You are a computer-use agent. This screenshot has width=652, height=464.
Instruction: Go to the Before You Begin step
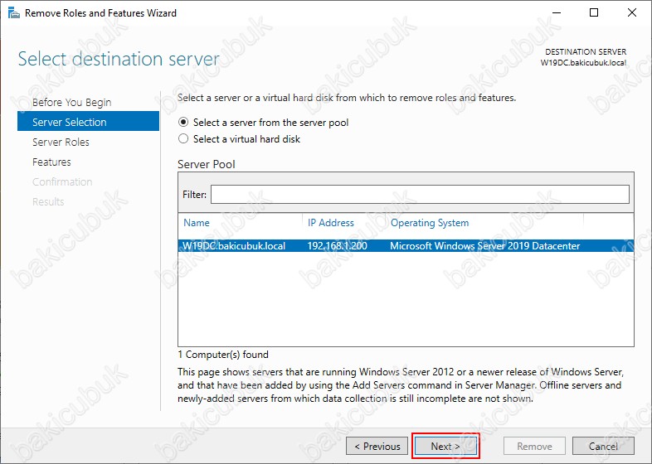tap(71, 102)
